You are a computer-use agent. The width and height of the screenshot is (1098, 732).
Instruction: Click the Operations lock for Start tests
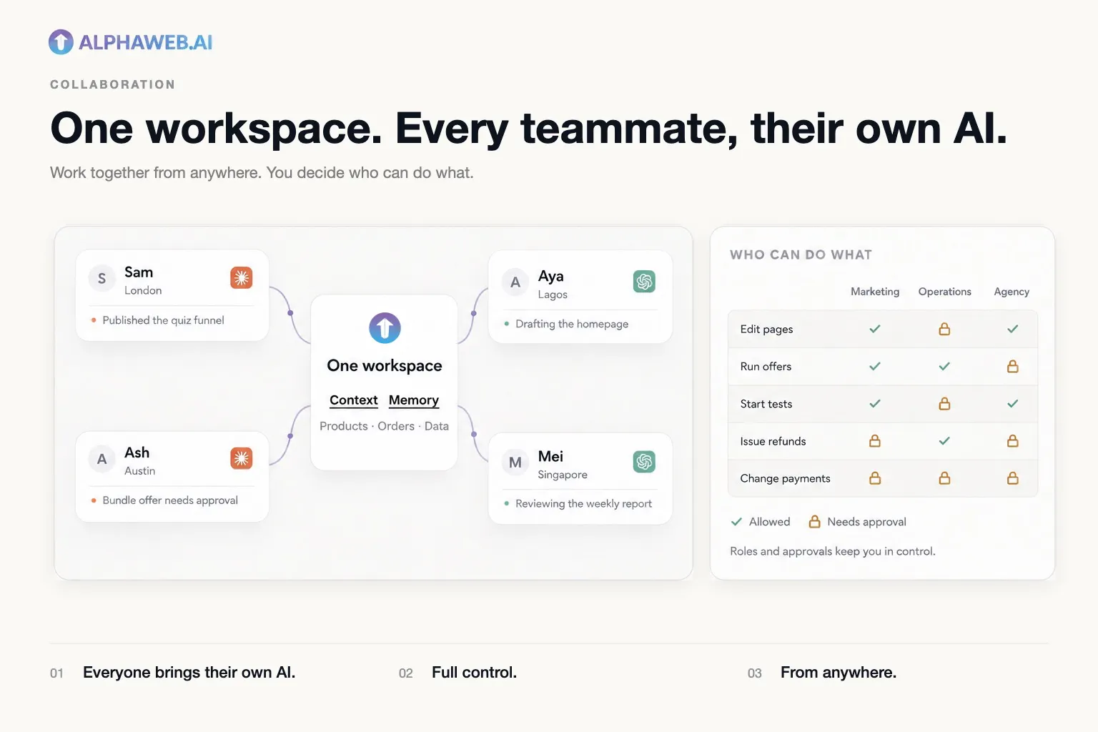[944, 404]
